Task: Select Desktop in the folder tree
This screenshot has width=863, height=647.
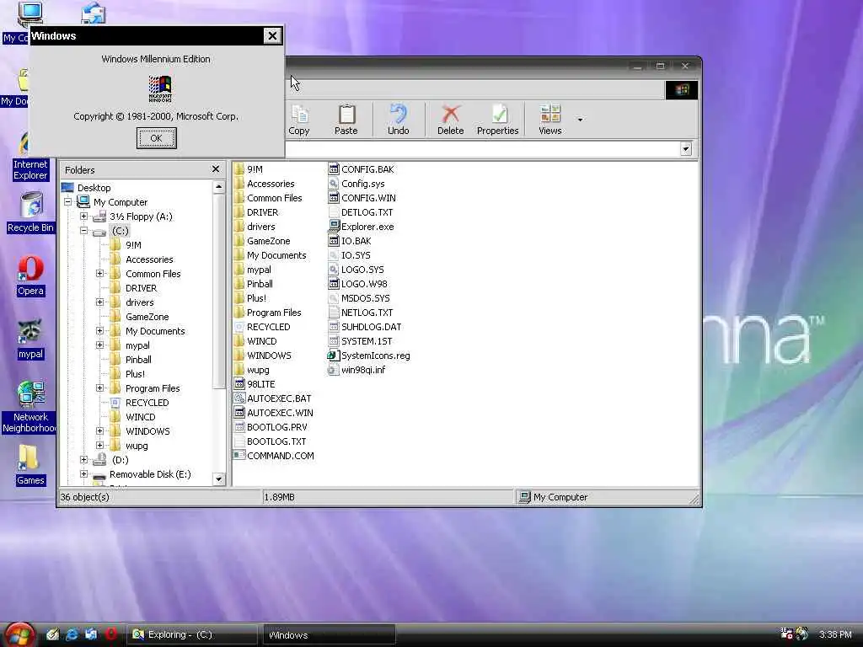Action: [x=94, y=188]
